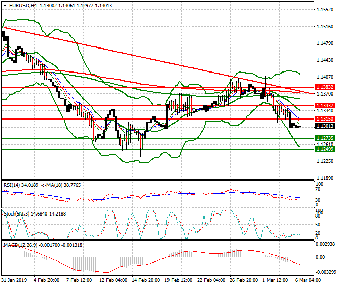Select the red 1.13832 price level label
This screenshot has width=337, height=286.
(x=325, y=87)
